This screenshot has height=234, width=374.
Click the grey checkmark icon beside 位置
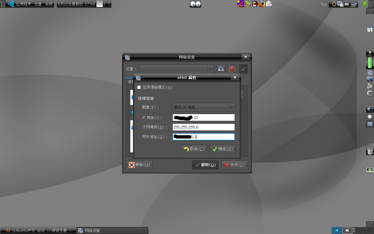click(x=243, y=69)
